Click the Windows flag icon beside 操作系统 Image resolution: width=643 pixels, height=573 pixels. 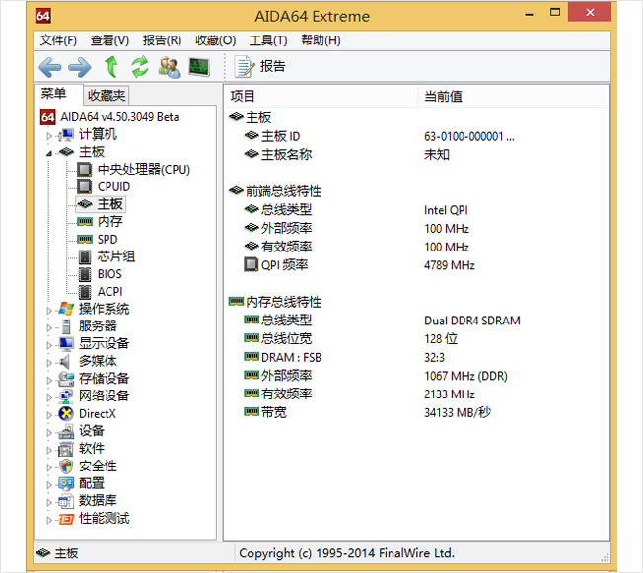[66, 309]
